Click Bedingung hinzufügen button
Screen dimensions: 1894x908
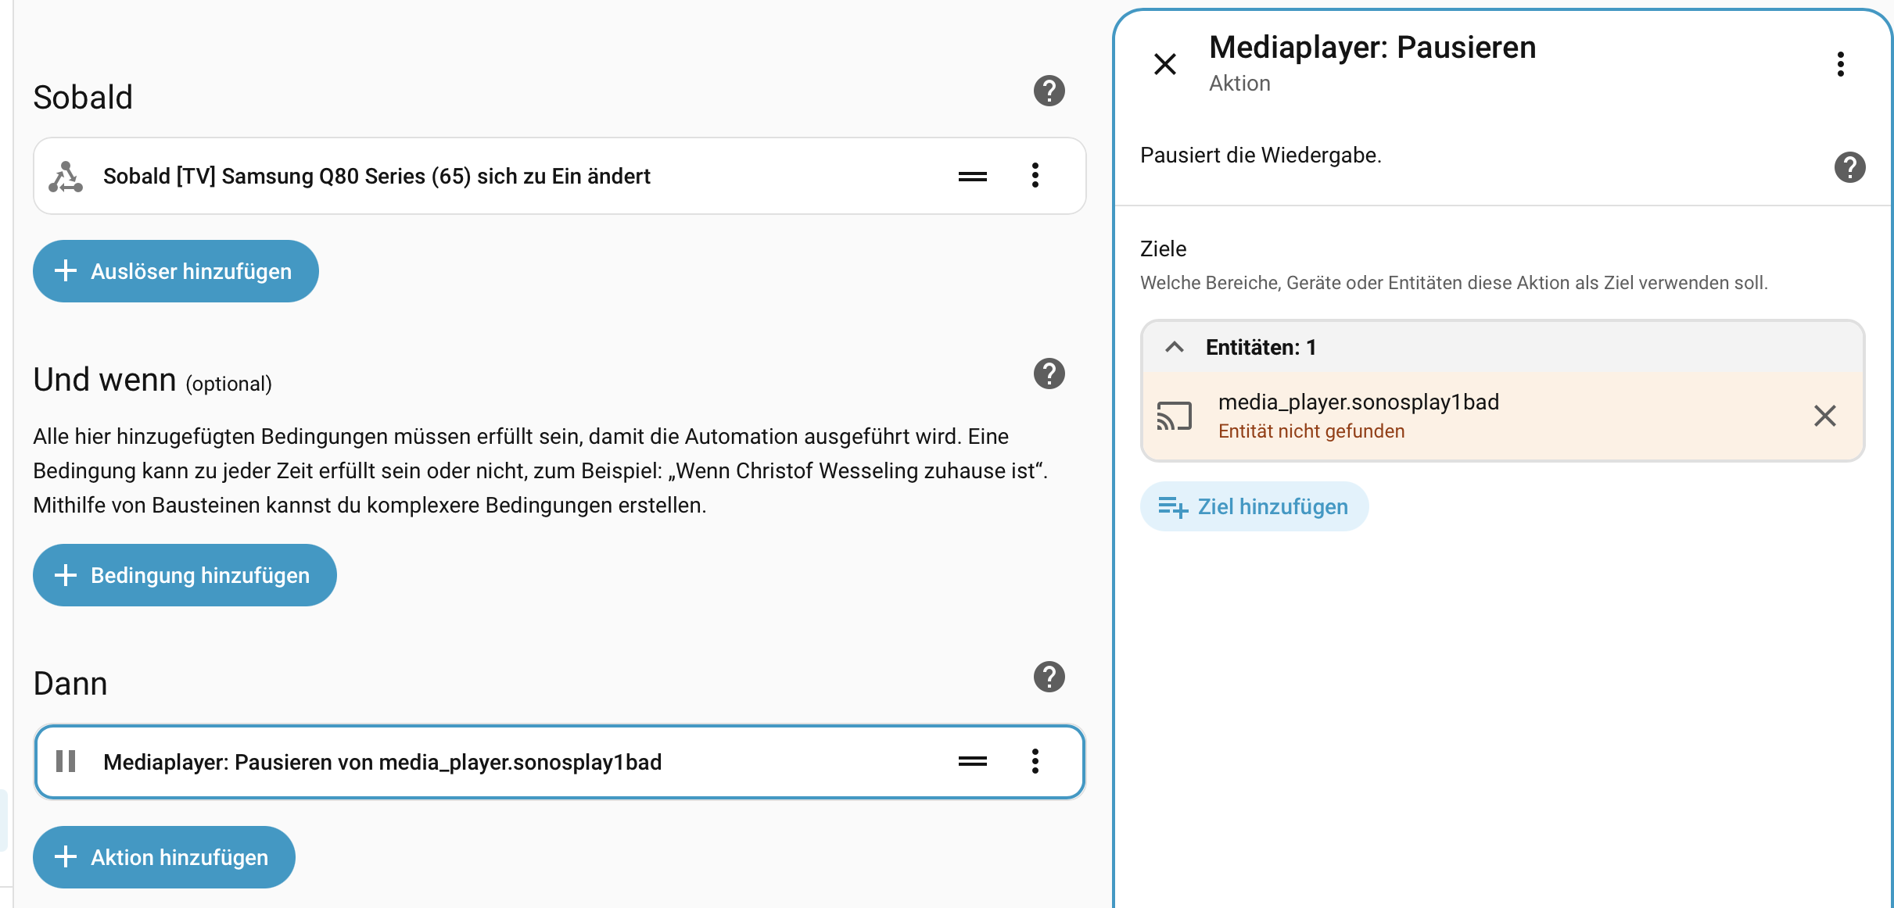pos(185,575)
